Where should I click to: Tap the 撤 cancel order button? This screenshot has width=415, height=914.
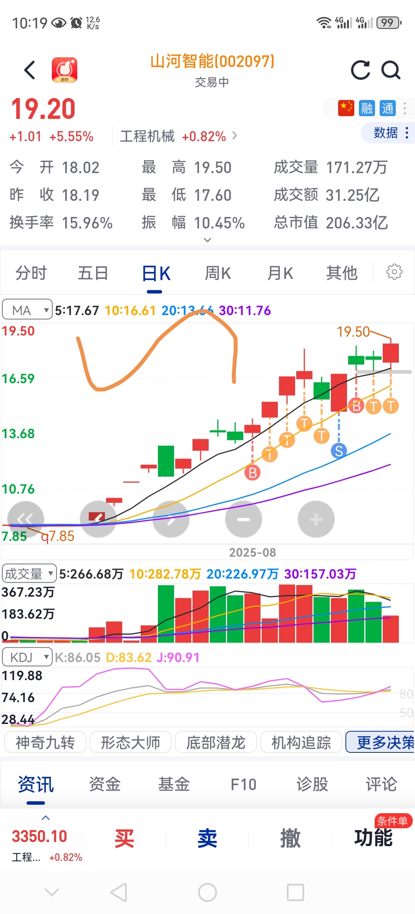pyautogui.click(x=290, y=839)
